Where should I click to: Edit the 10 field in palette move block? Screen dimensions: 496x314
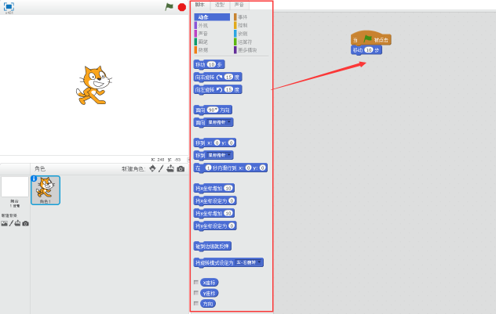point(211,64)
